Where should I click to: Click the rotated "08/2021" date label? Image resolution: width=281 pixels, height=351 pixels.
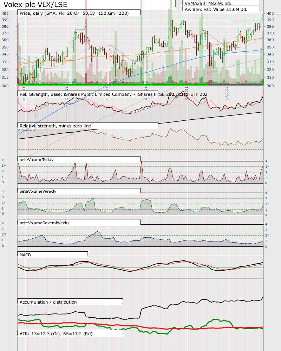point(227,93)
